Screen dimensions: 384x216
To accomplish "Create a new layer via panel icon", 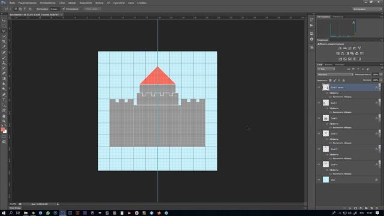I will click(371, 208).
